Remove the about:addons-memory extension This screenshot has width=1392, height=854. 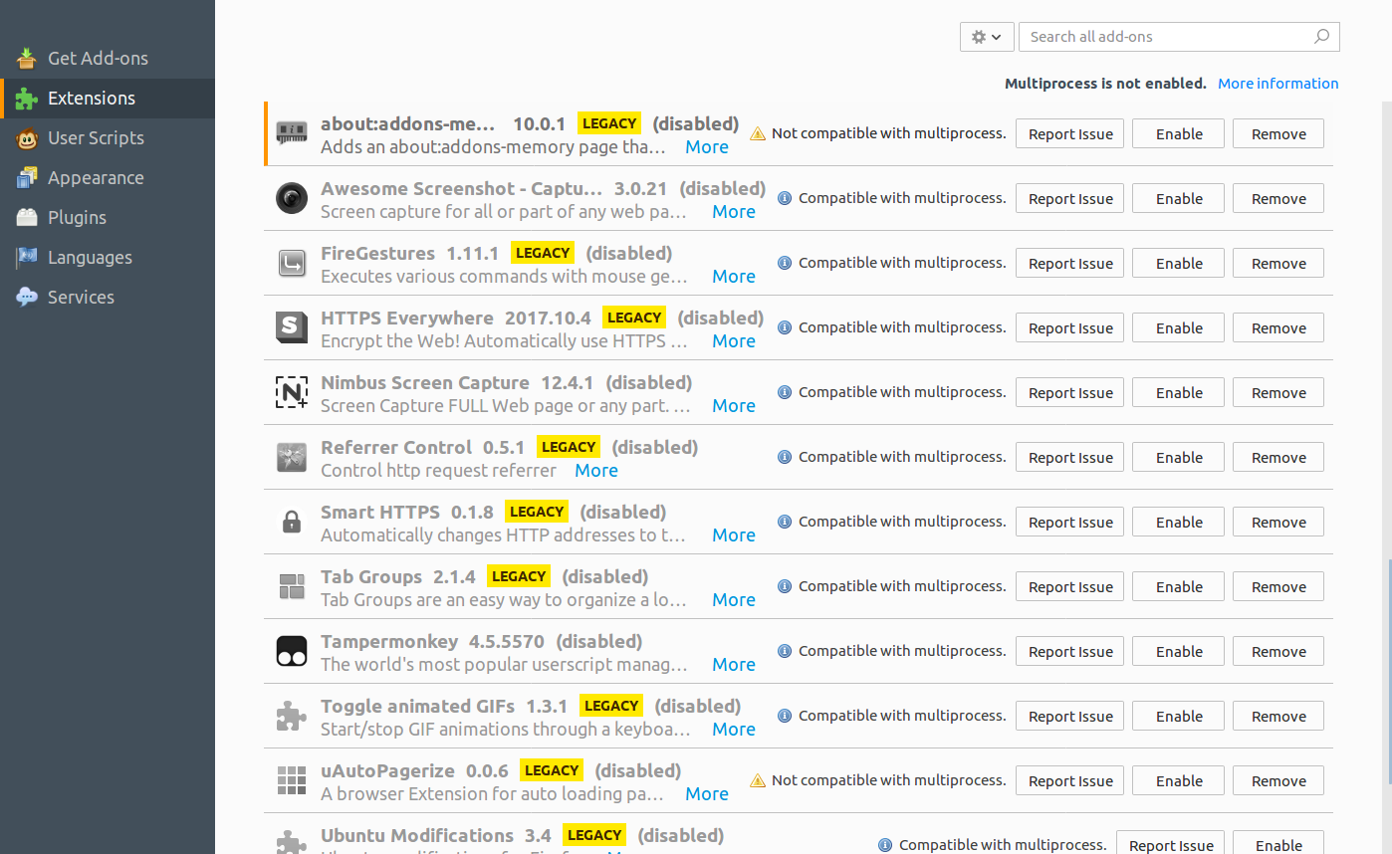click(1278, 133)
